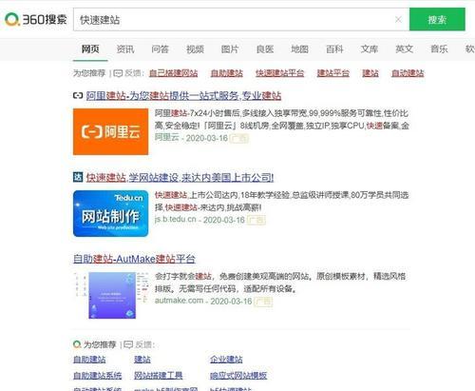Screen dimensions: 475x391
Task: Click the autmake.com source URL
Action: click(x=179, y=301)
